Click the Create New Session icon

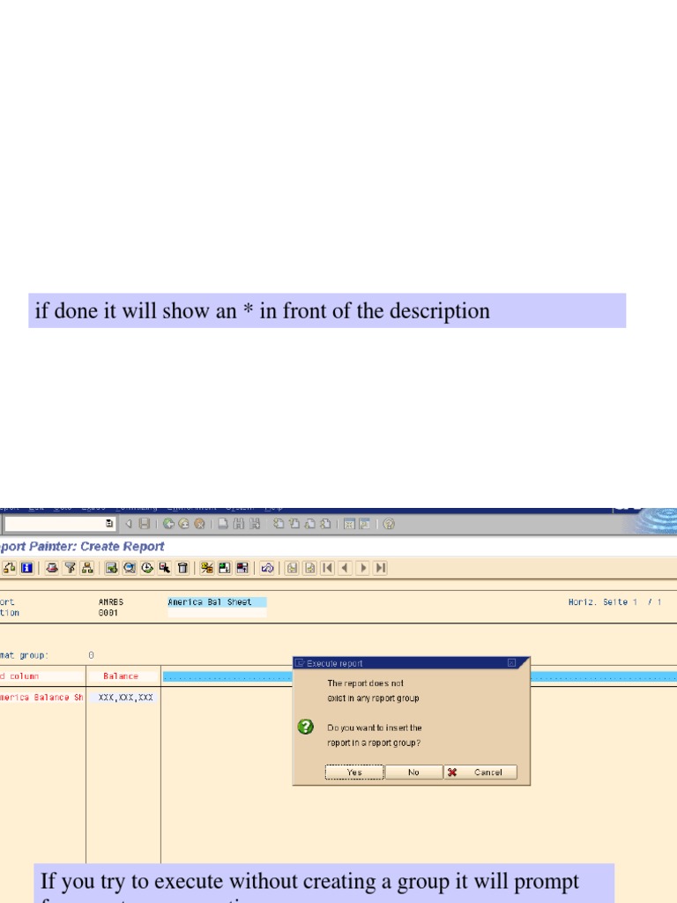pos(349,524)
